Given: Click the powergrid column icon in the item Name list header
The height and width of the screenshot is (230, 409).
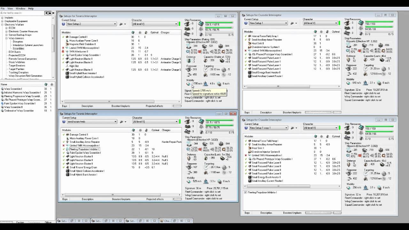Looking at the screenshot, I should tap(52, 84).
